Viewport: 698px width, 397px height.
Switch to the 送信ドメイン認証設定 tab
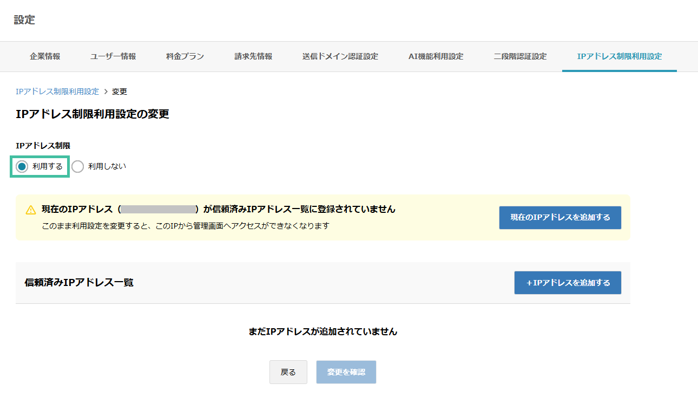(340, 56)
